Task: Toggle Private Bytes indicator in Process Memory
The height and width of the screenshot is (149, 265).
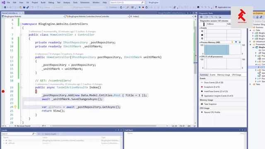Action: (x=240, y=42)
